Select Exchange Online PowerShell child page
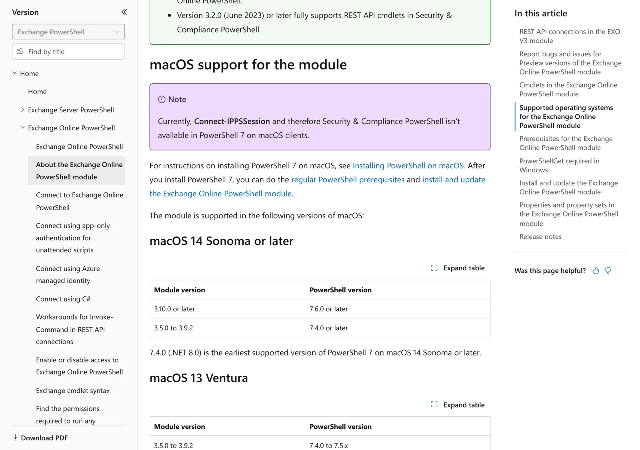This screenshot has height=450, width=640. pos(79,146)
